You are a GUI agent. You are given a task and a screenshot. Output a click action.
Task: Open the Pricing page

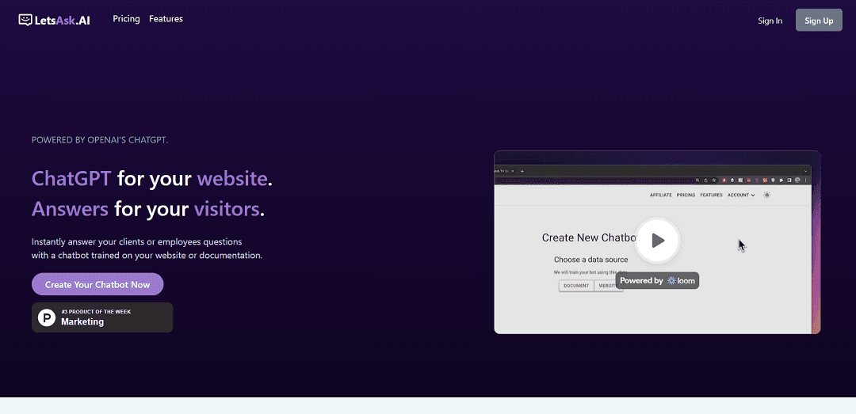pyautogui.click(x=126, y=19)
